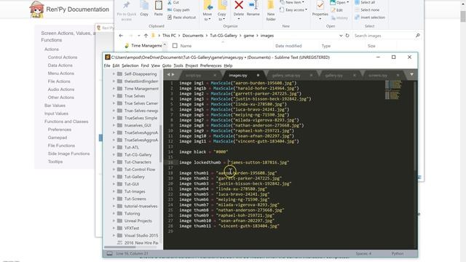Screen dimensions: 466x262
Task: Select the Tut-Screens folder in sidebar
Action: click(135, 199)
